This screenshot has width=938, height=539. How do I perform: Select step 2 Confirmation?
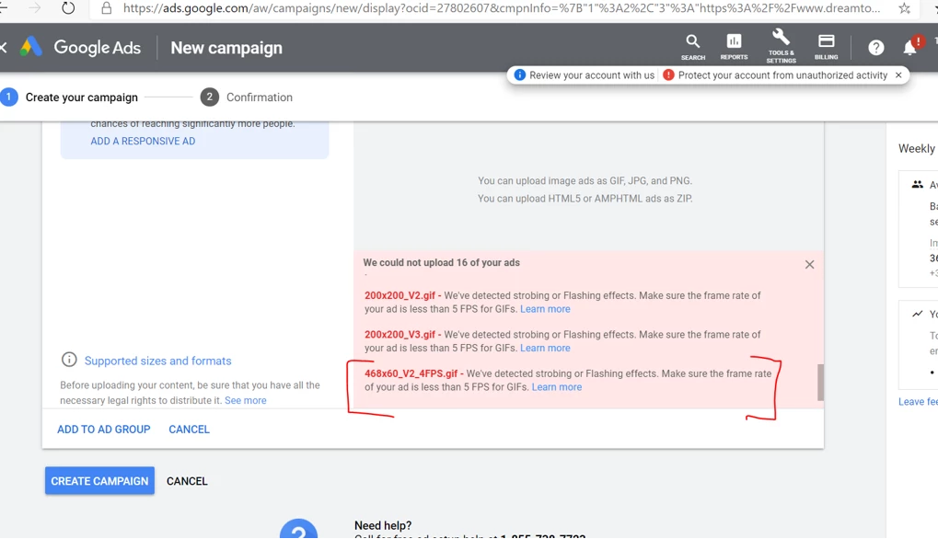(247, 97)
